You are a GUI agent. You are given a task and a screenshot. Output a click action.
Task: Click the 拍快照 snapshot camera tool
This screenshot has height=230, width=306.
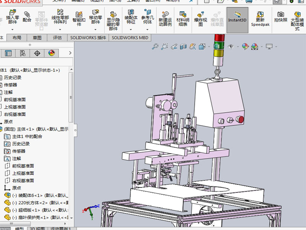(x=280, y=17)
